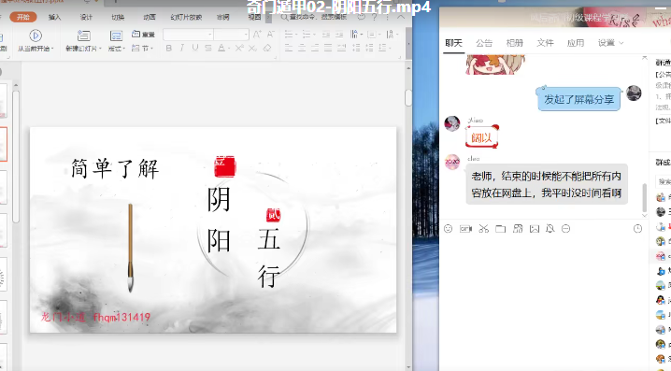Toggle bold formatting B
The image size is (671, 371).
click(168, 48)
